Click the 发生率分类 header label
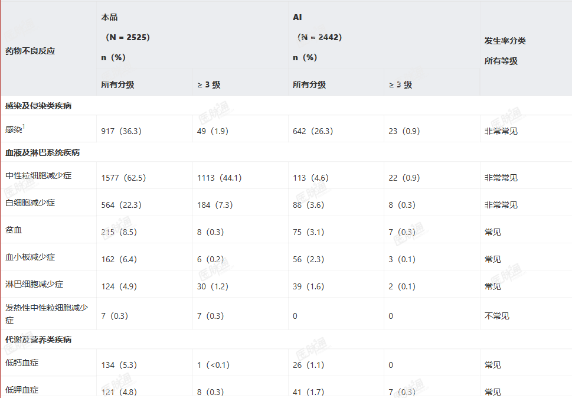The image size is (572, 398). pos(505,41)
